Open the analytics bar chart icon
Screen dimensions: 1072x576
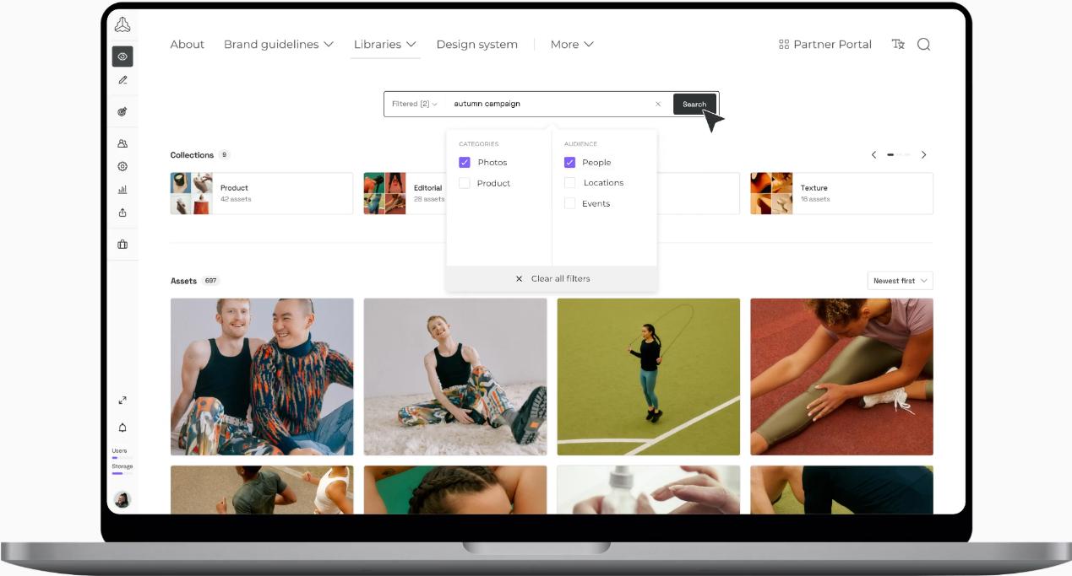click(x=122, y=190)
